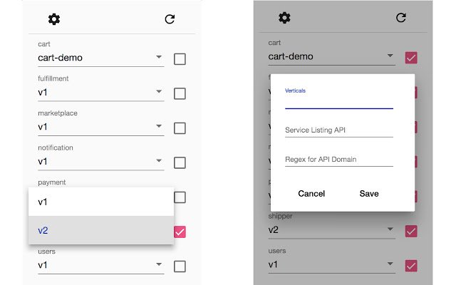Image resolution: width=456 pixels, height=285 pixels.
Task: Cancel the settings dialog
Action: (311, 194)
